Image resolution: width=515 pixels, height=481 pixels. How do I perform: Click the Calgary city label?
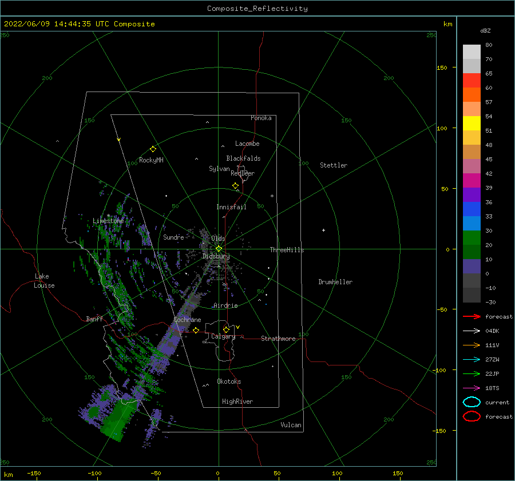coord(223,336)
